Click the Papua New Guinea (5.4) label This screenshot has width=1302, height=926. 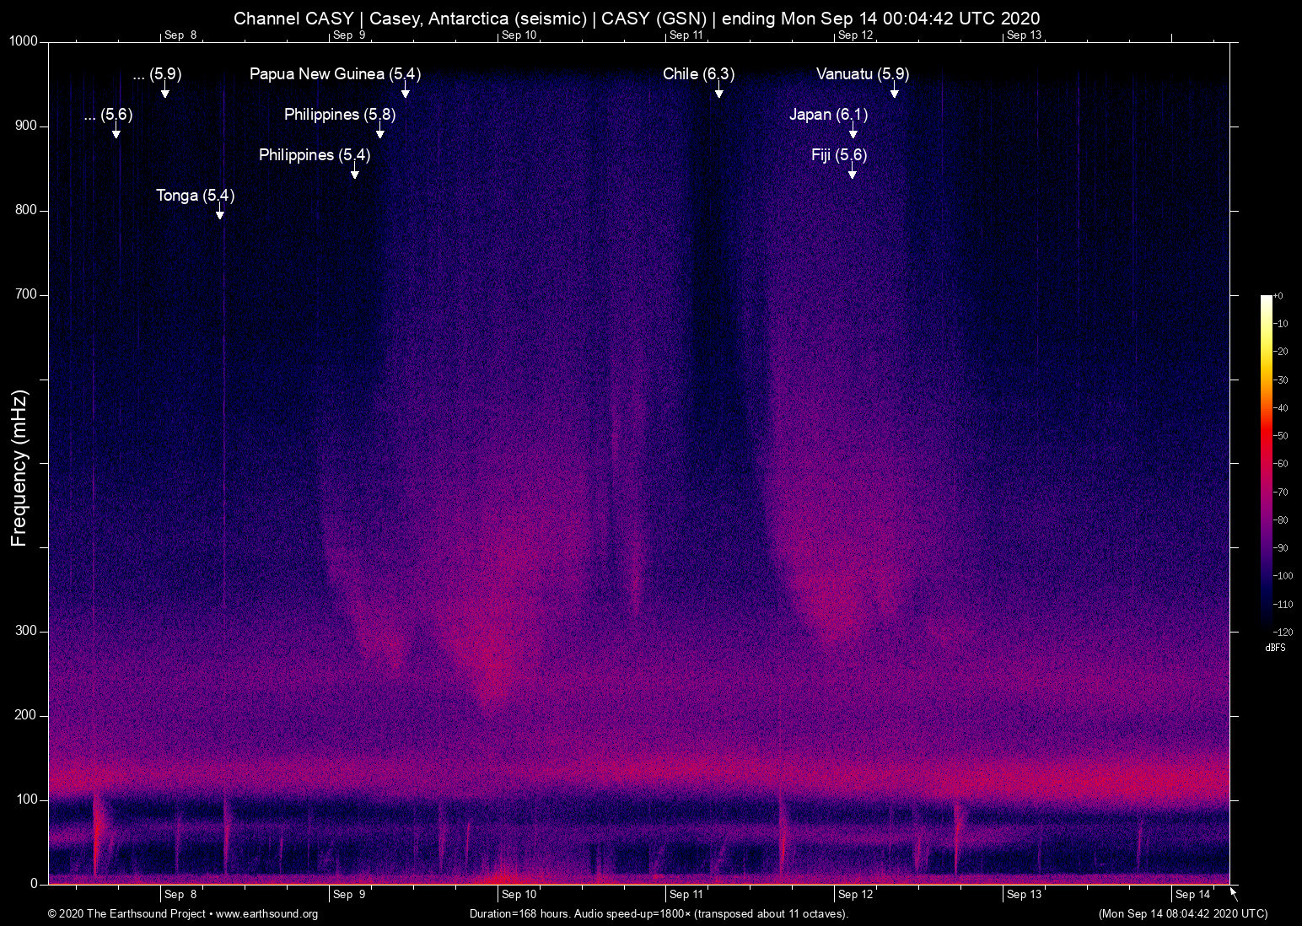[334, 74]
